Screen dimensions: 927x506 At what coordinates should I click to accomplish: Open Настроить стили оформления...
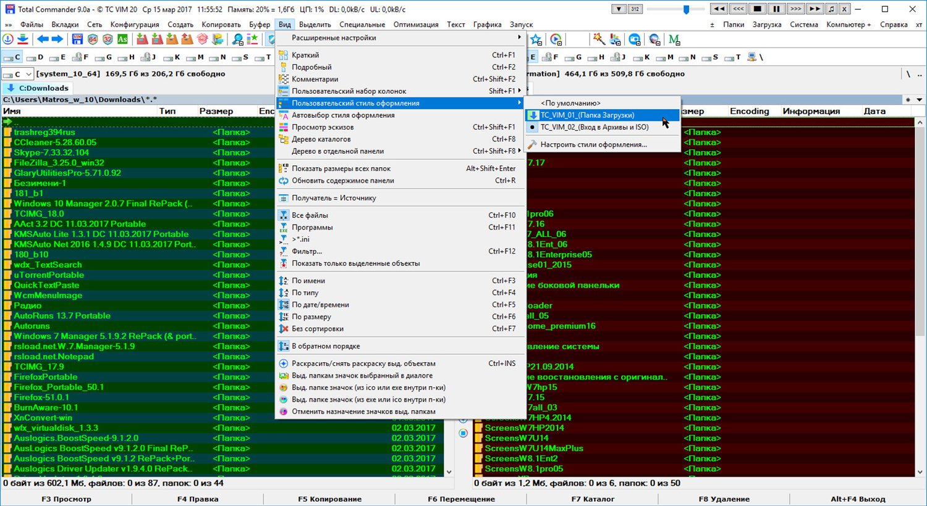pyautogui.click(x=603, y=144)
